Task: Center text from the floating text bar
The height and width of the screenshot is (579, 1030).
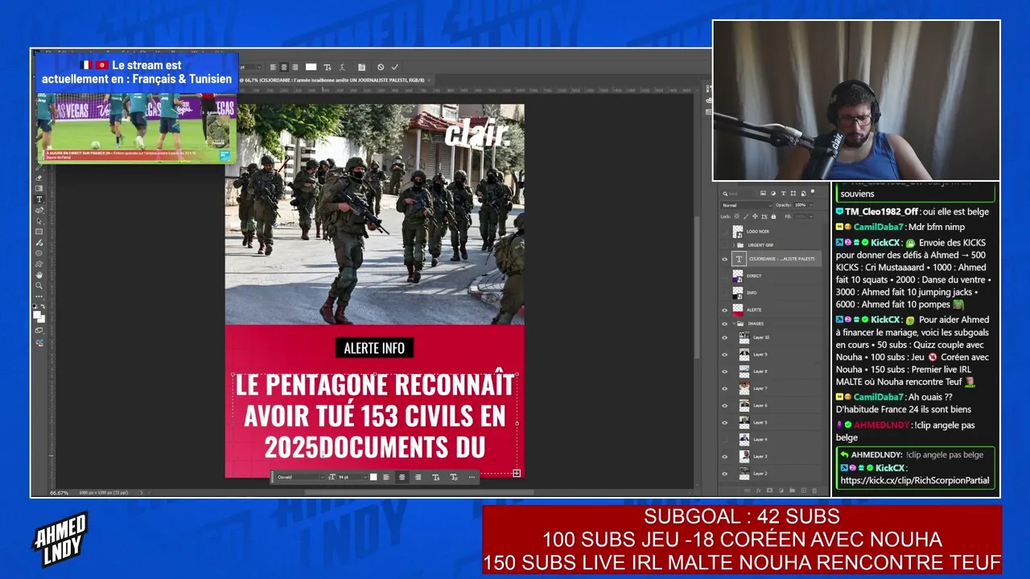Action: pos(402,477)
